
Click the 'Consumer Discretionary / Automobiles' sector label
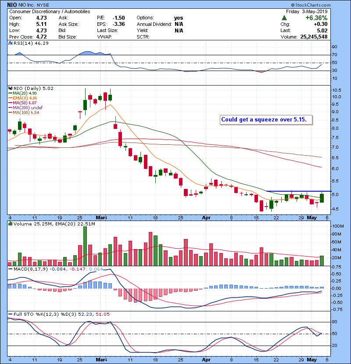tap(50, 11)
